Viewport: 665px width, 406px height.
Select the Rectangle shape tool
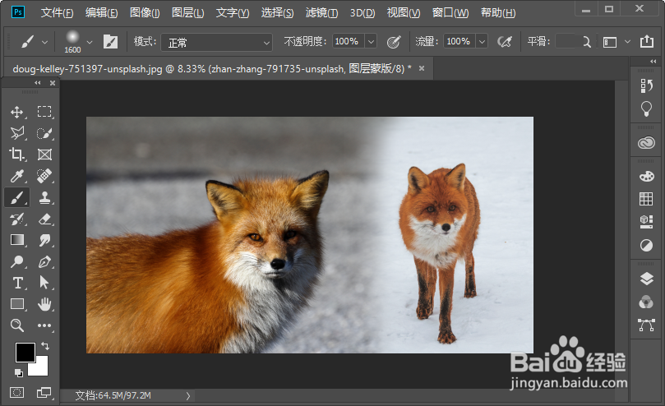click(x=17, y=304)
